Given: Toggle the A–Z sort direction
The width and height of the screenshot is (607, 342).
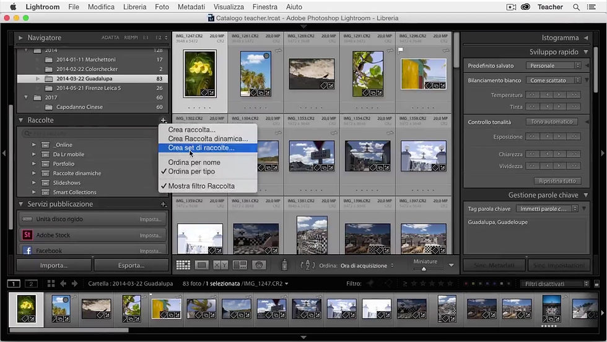Looking at the screenshot, I should click(x=307, y=265).
